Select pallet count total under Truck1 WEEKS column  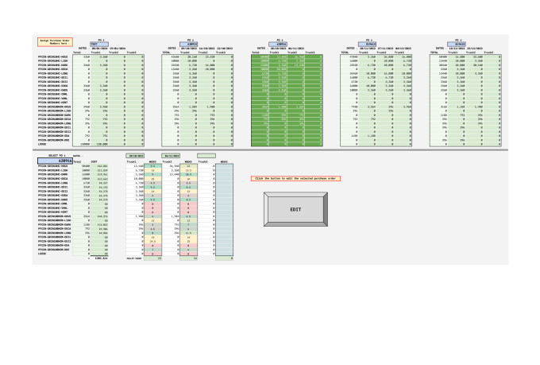pyautogui.click(x=153, y=258)
